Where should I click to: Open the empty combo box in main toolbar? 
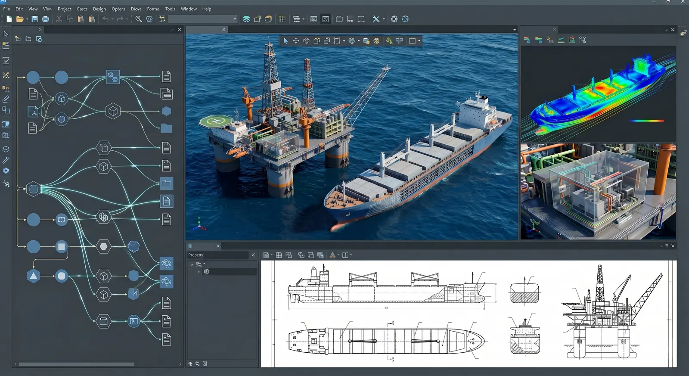(202, 19)
